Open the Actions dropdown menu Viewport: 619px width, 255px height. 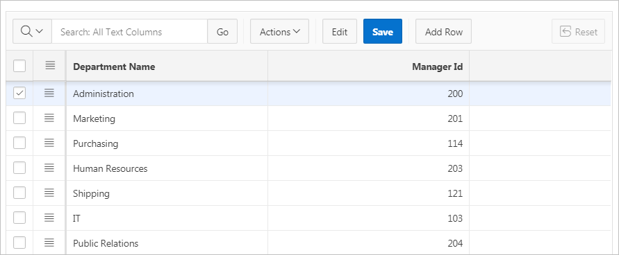[279, 31]
